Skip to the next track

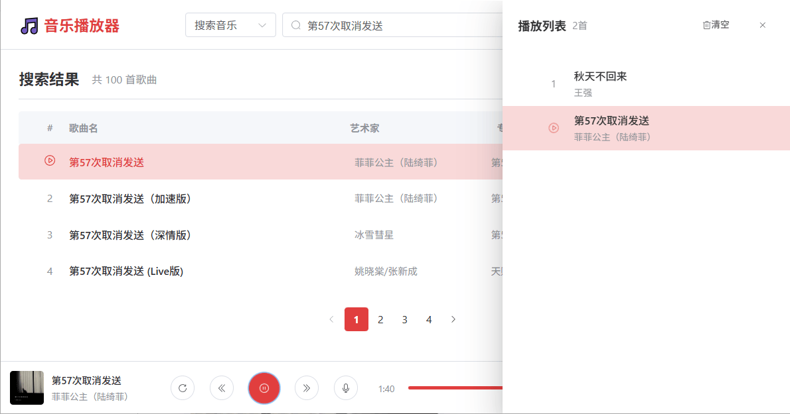click(x=306, y=388)
